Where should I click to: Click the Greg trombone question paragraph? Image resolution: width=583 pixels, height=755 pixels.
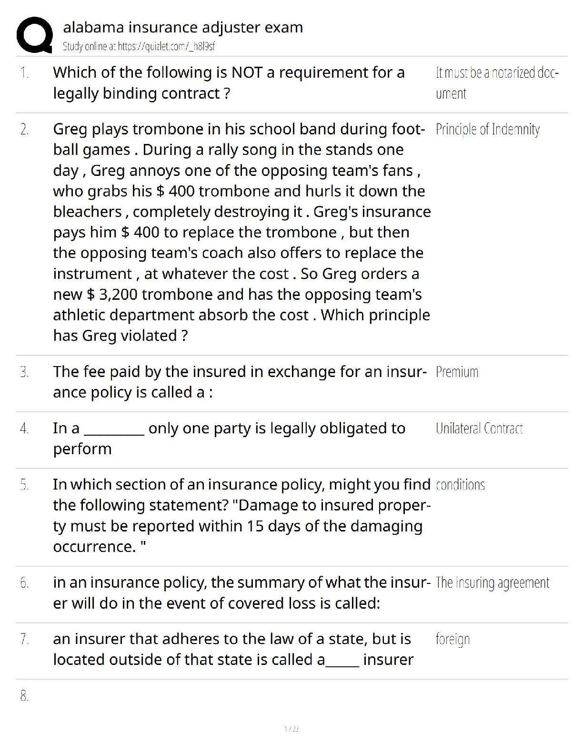pyautogui.click(x=241, y=232)
